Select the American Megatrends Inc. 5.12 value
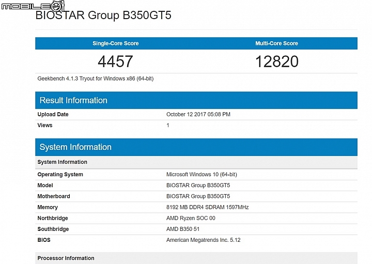Screen dimensions: 372x264 [x=204, y=240]
